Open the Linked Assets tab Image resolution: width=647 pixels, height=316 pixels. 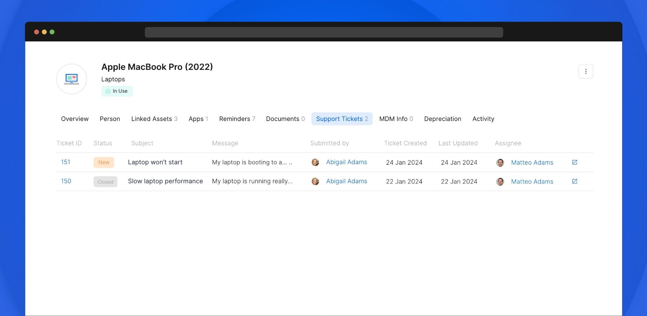pos(154,119)
